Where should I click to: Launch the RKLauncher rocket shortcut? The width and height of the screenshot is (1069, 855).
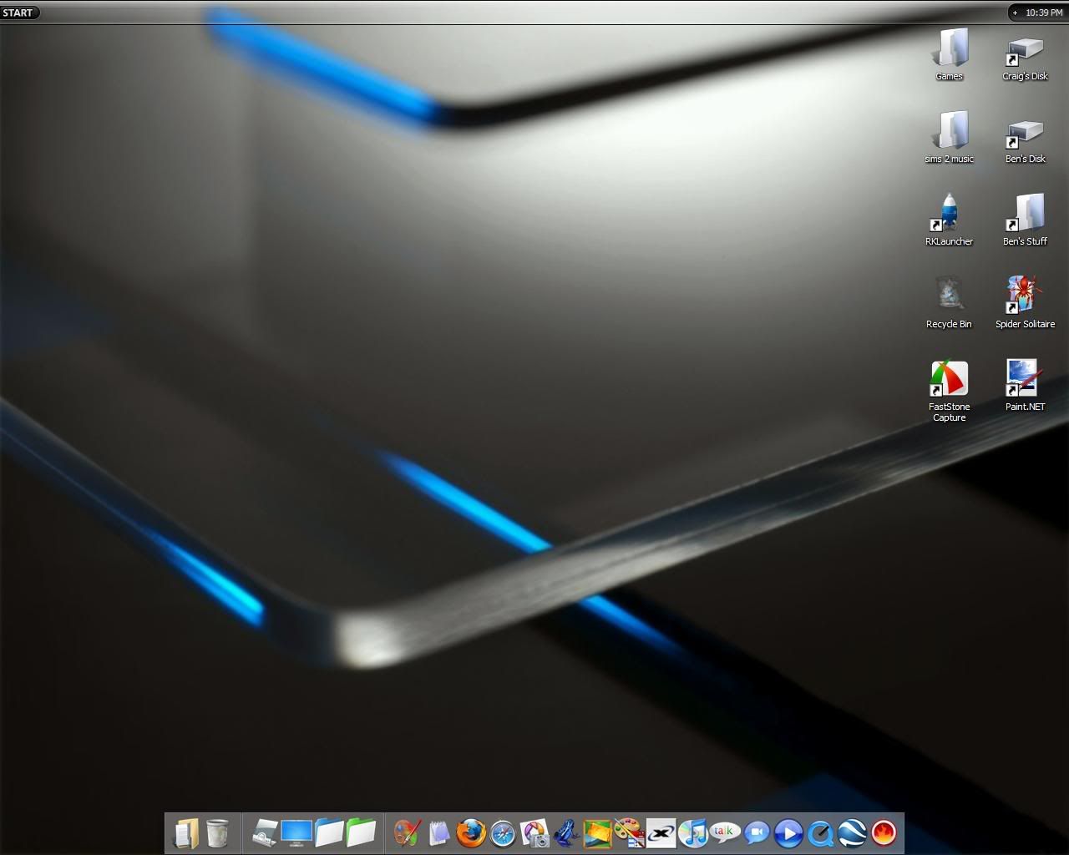point(949,220)
